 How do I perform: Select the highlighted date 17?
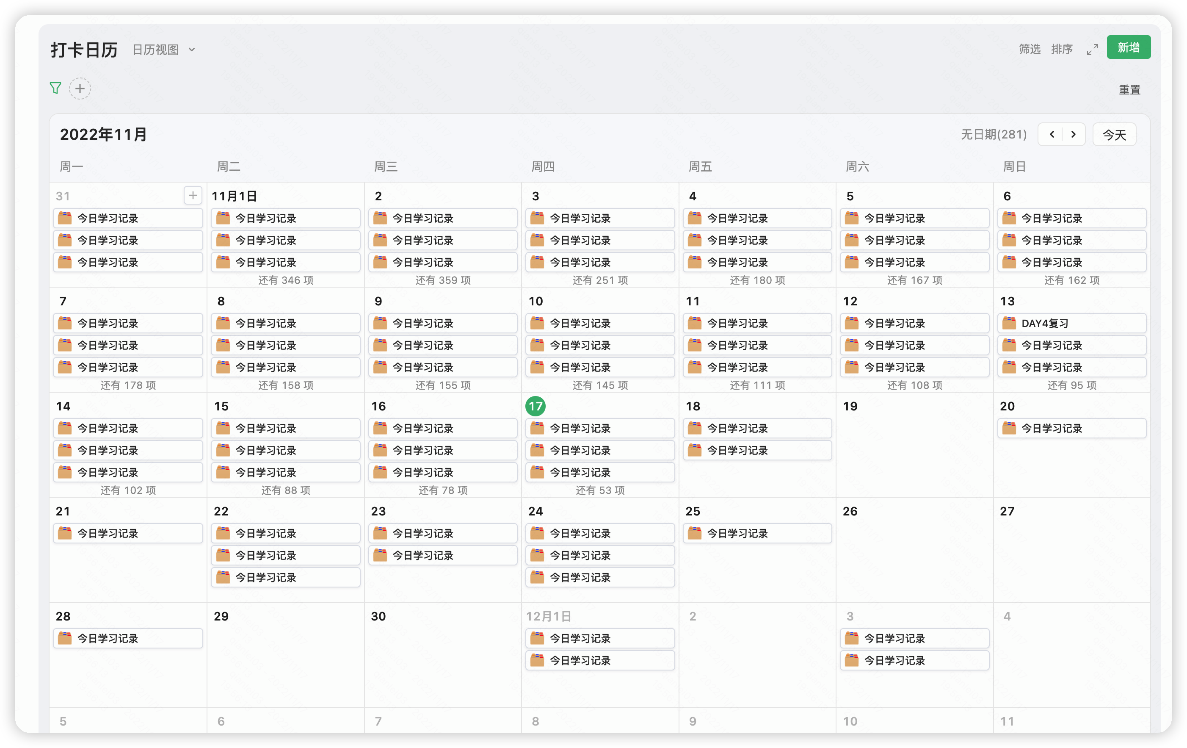[x=536, y=406]
